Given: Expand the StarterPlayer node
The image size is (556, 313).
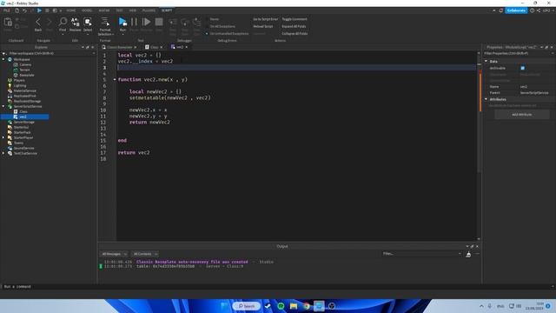Looking at the screenshot, I should 3,137.
